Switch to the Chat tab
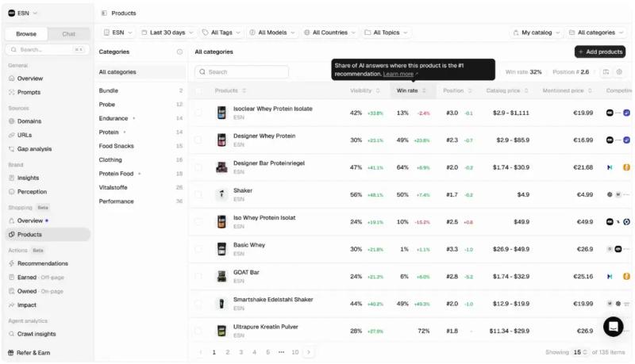This screenshot has height=364, width=635. click(x=68, y=34)
